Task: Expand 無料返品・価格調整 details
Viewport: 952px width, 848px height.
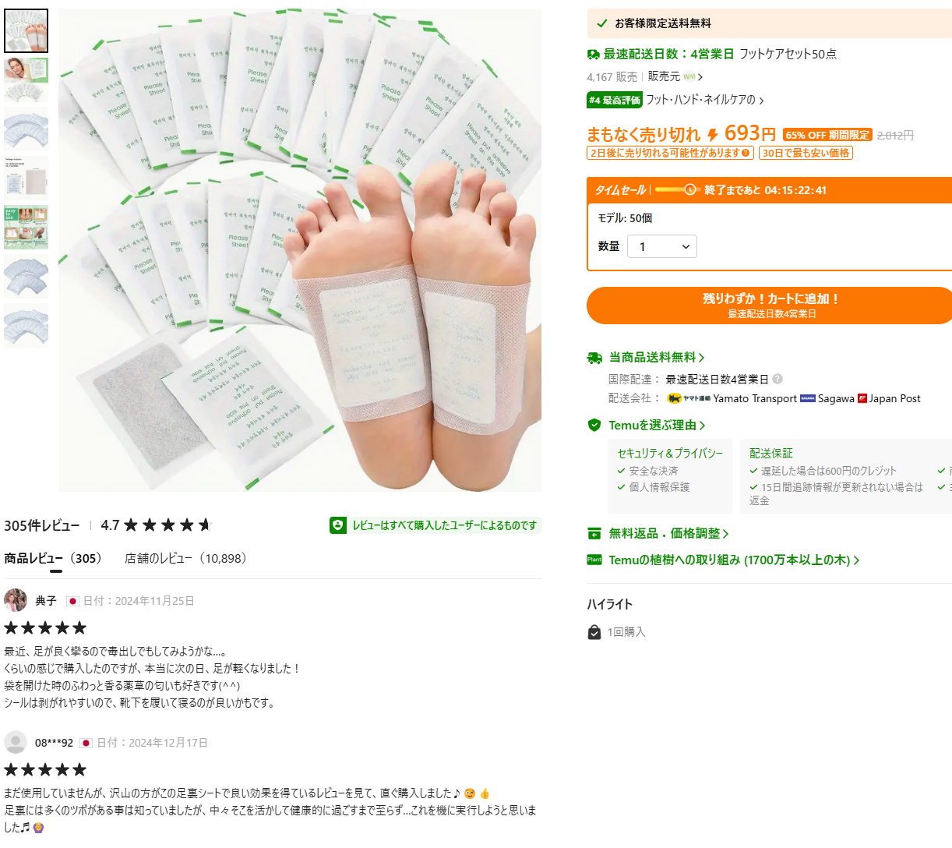Action: [x=668, y=534]
